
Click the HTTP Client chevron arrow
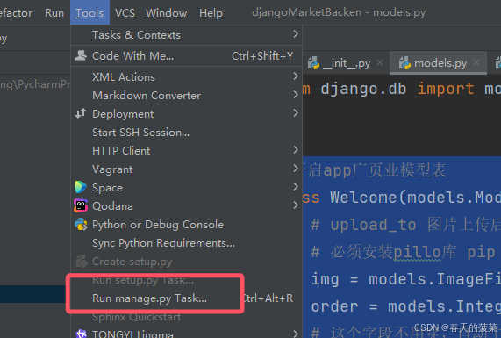[296, 149]
